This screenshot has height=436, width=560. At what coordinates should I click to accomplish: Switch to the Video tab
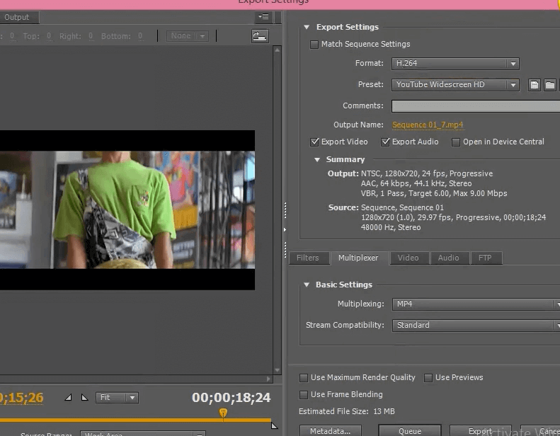coord(408,258)
